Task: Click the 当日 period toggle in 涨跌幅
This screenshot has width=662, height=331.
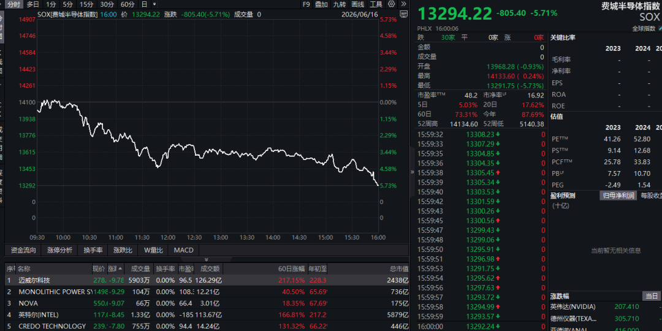Action: (x=650, y=296)
